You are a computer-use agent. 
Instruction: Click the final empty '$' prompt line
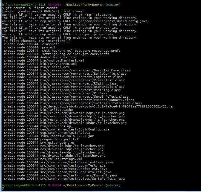[3, 188]
